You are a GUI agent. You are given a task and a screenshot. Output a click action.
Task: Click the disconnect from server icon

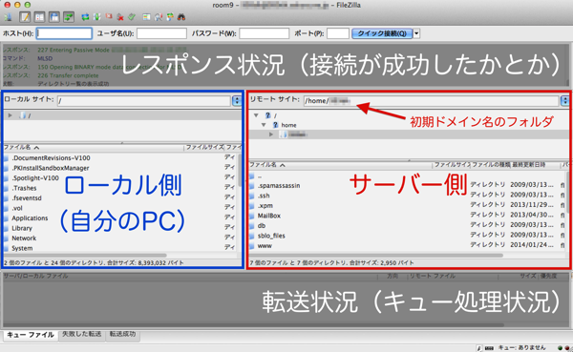(x=120, y=17)
